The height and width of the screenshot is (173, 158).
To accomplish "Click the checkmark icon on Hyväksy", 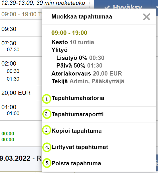I will click(x=107, y=7).
